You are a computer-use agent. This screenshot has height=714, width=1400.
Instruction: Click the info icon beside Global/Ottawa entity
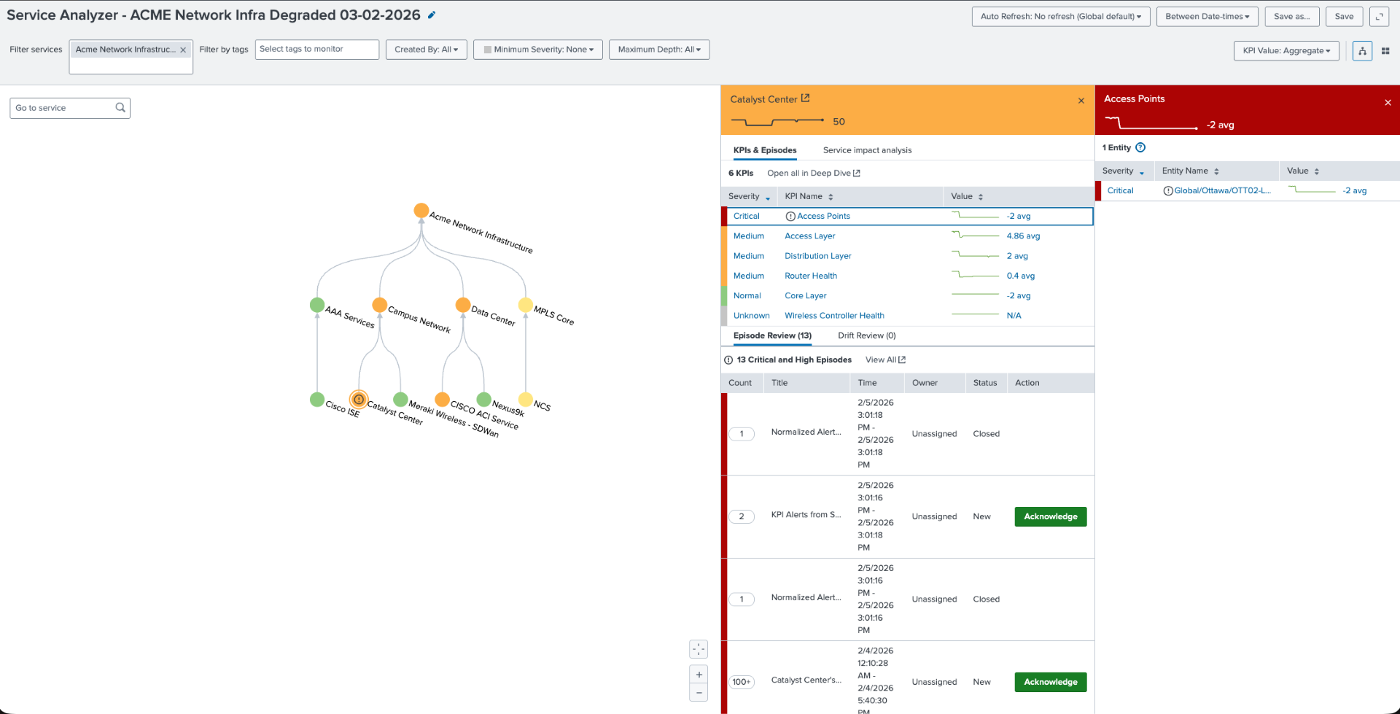[x=1168, y=191]
